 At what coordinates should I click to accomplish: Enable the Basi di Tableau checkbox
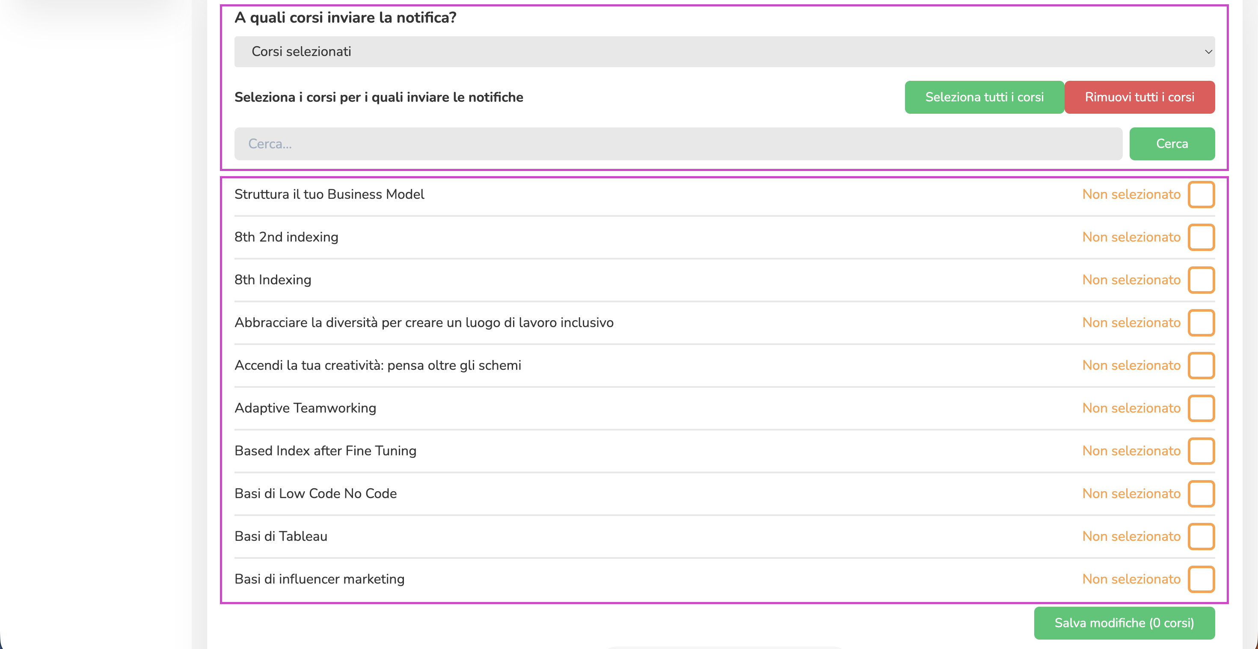coord(1201,536)
